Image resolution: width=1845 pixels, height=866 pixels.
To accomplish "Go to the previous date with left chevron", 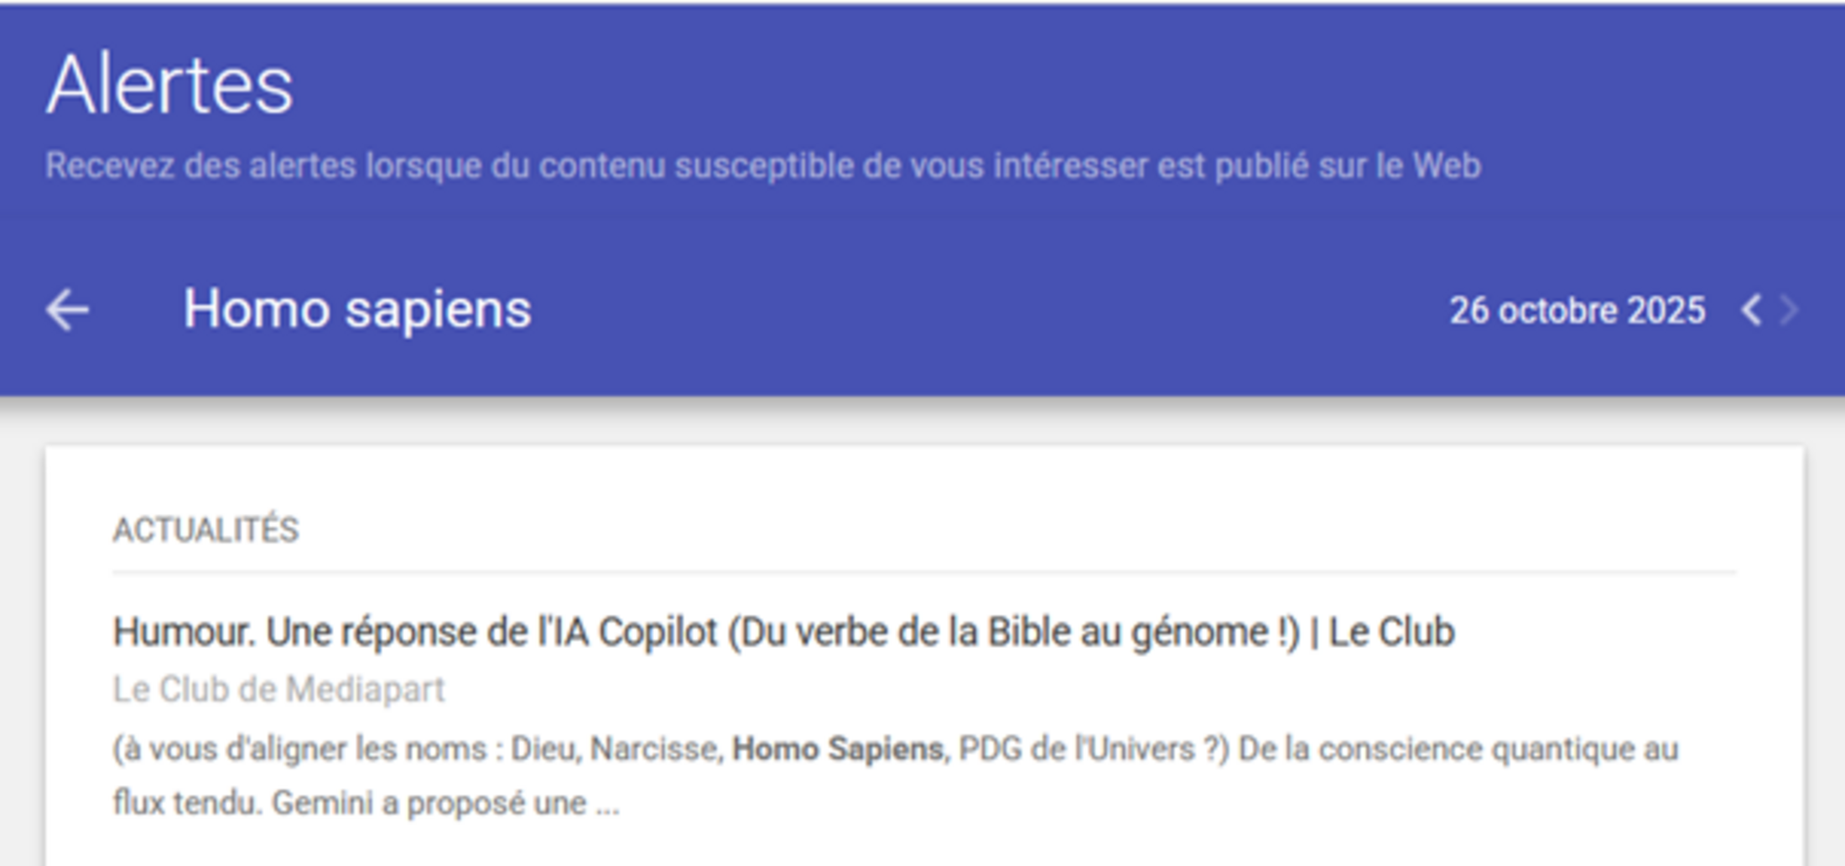I will pos(1751,310).
